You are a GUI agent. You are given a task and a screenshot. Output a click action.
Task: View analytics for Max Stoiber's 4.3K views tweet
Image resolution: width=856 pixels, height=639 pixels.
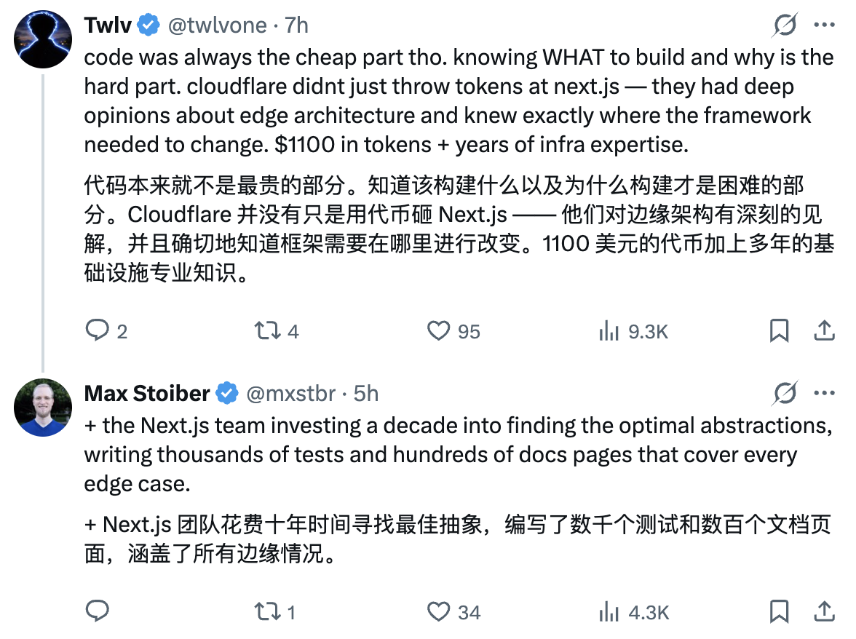click(x=608, y=611)
